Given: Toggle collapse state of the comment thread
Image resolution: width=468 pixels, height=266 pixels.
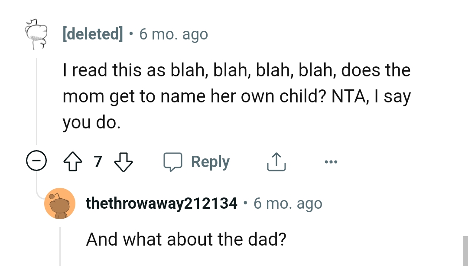Looking at the screenshot, I should coord(36,161).
